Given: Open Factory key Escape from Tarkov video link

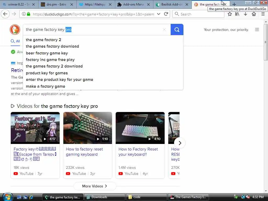Looking at the screenshot, I should click(x=35, y=154).
